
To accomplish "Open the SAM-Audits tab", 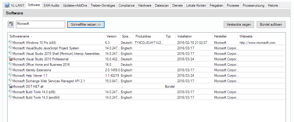I will 51,5.
